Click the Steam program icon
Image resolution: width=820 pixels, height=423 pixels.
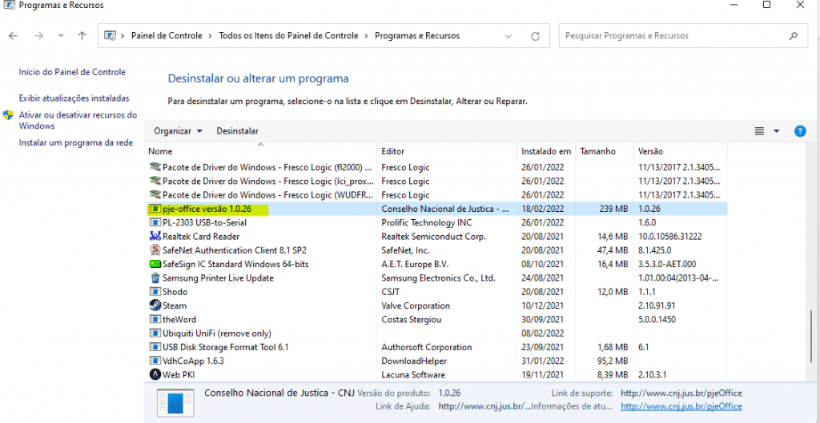pyautogui.click(x=155, y=305)
